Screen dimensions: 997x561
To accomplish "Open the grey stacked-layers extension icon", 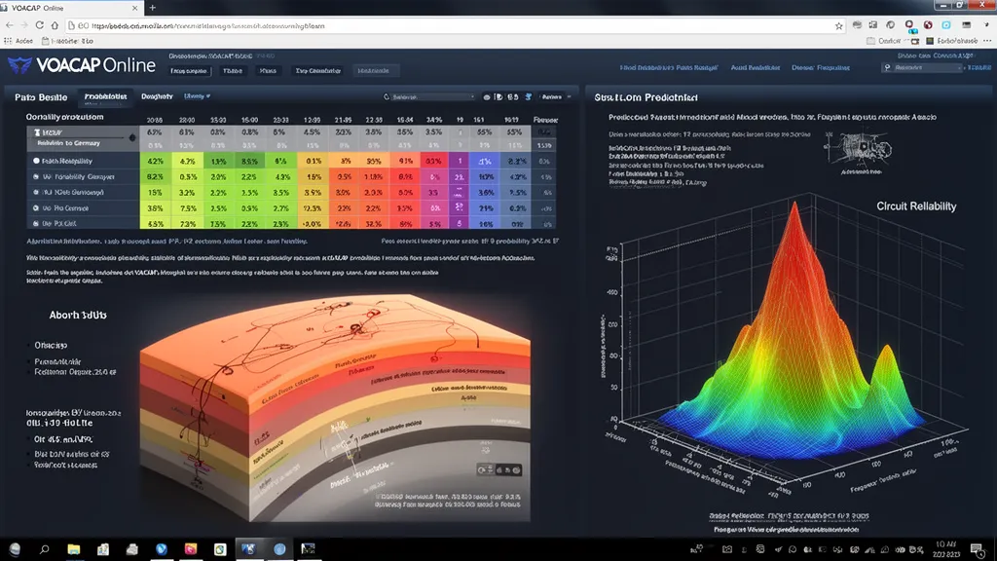I will point(857,24).
